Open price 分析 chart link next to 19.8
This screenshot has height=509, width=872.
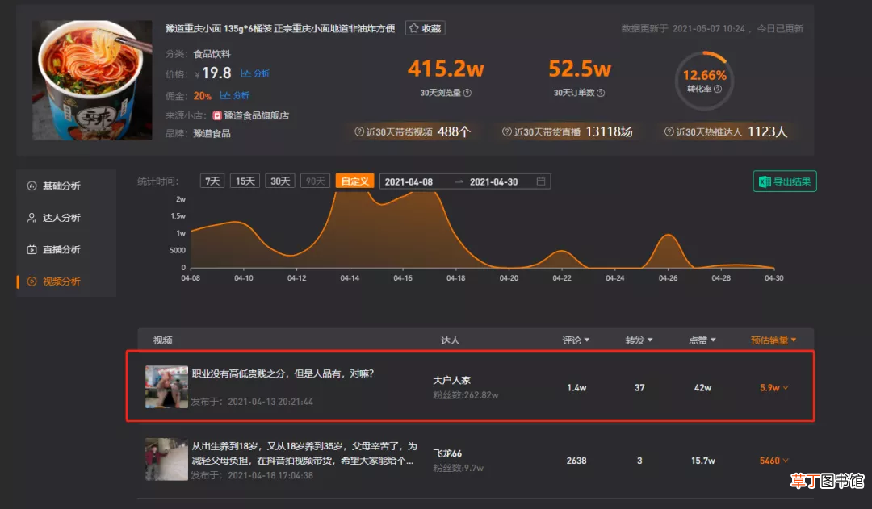254,73
